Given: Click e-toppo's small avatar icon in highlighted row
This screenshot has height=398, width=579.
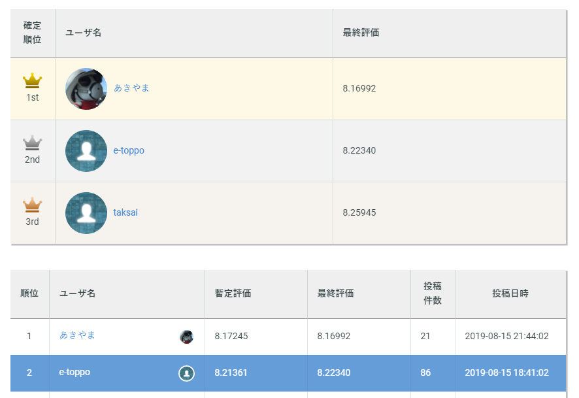Looking at the screenshot, I should click(x=186, y=373).
